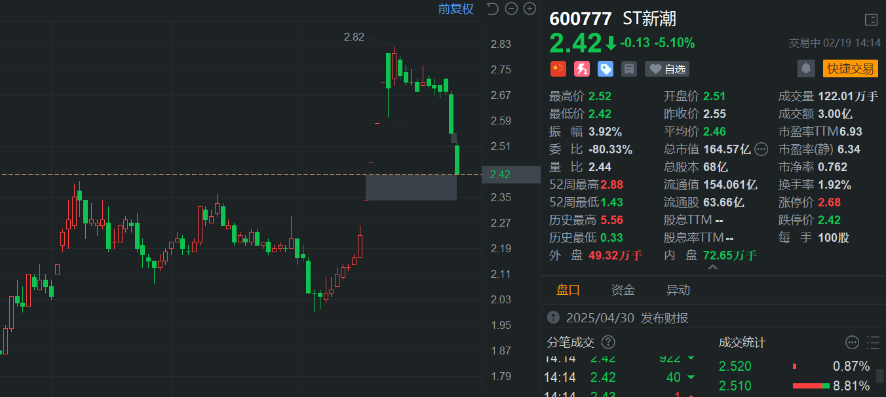Click the 内盘 value 72.65万手
The image size is (886, 397).
coord(729,255)
